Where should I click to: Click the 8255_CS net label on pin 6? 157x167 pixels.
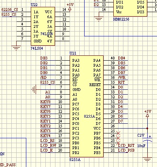click(48, 82)
